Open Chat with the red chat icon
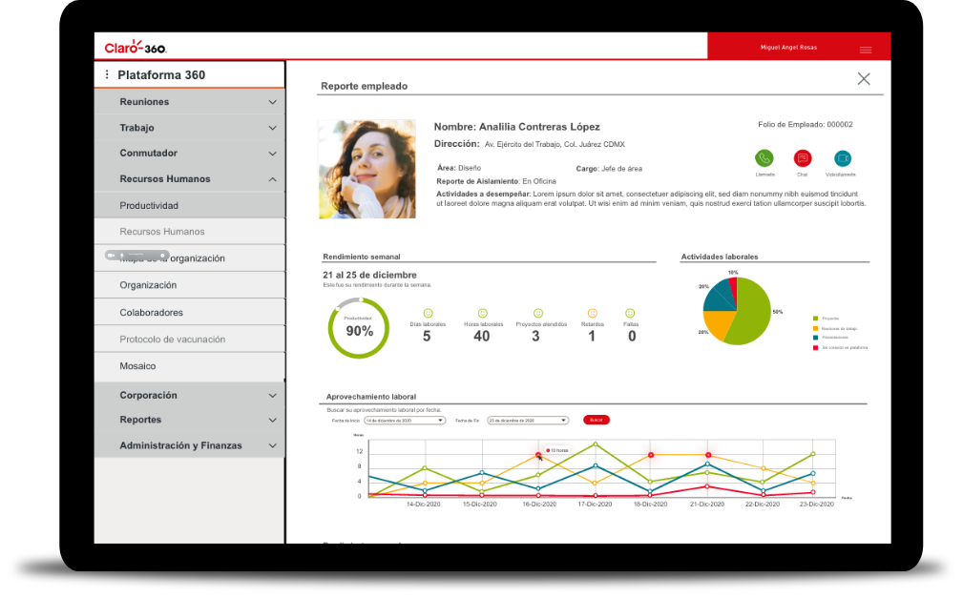This screenshot has height=598, width=963. (803, 158)
